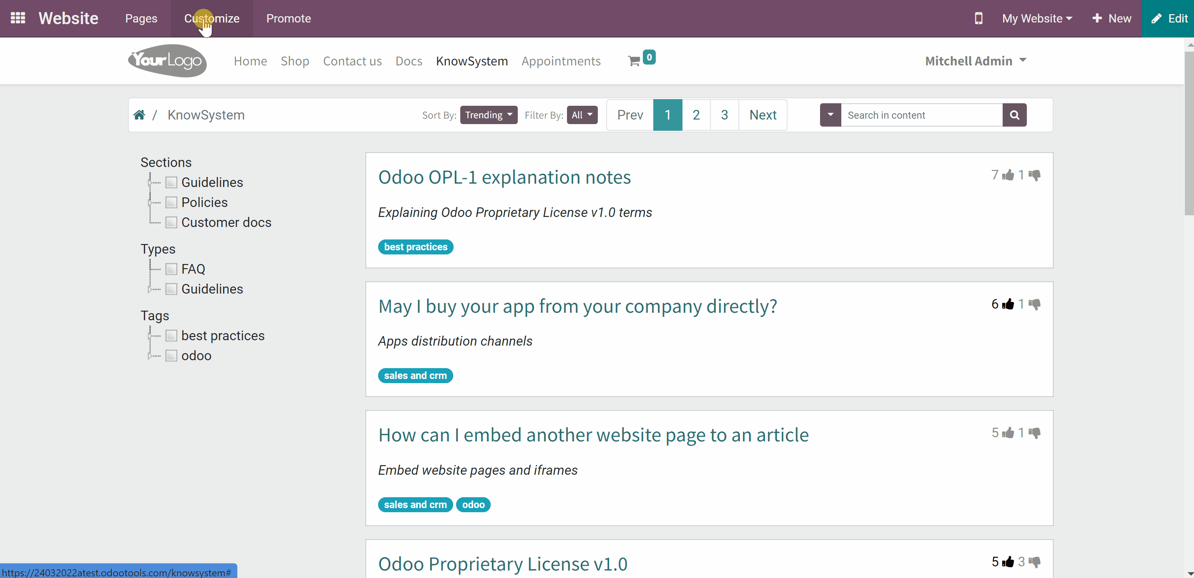Click the Website app title

click(x=68, y=18)
